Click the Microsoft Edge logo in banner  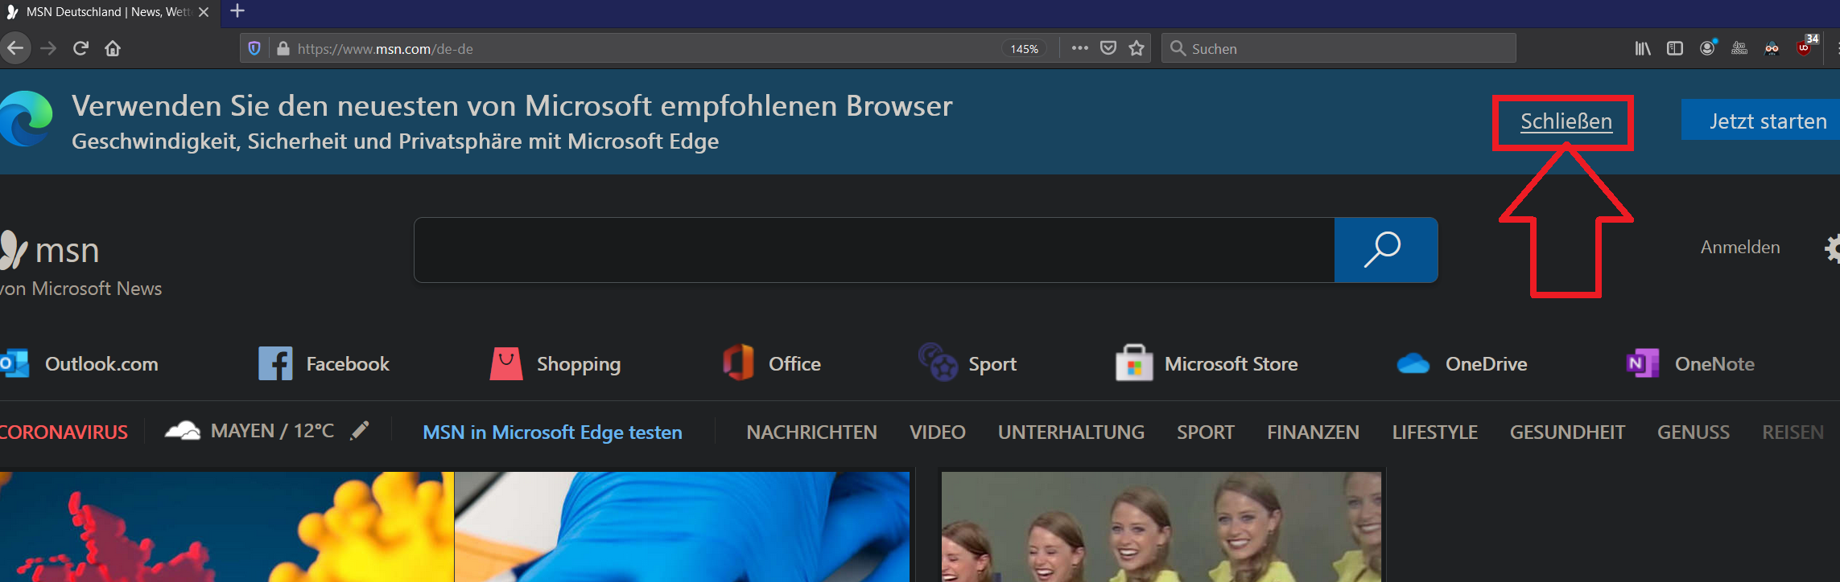point(26,119)
